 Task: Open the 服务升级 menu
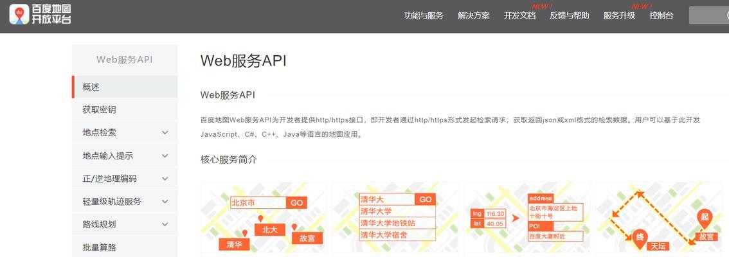(619, 15)
